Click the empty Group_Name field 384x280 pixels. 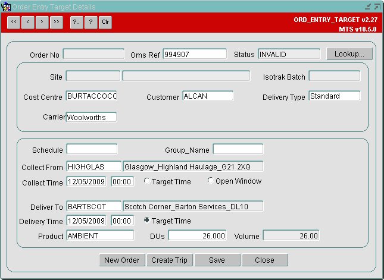(238, 149)
